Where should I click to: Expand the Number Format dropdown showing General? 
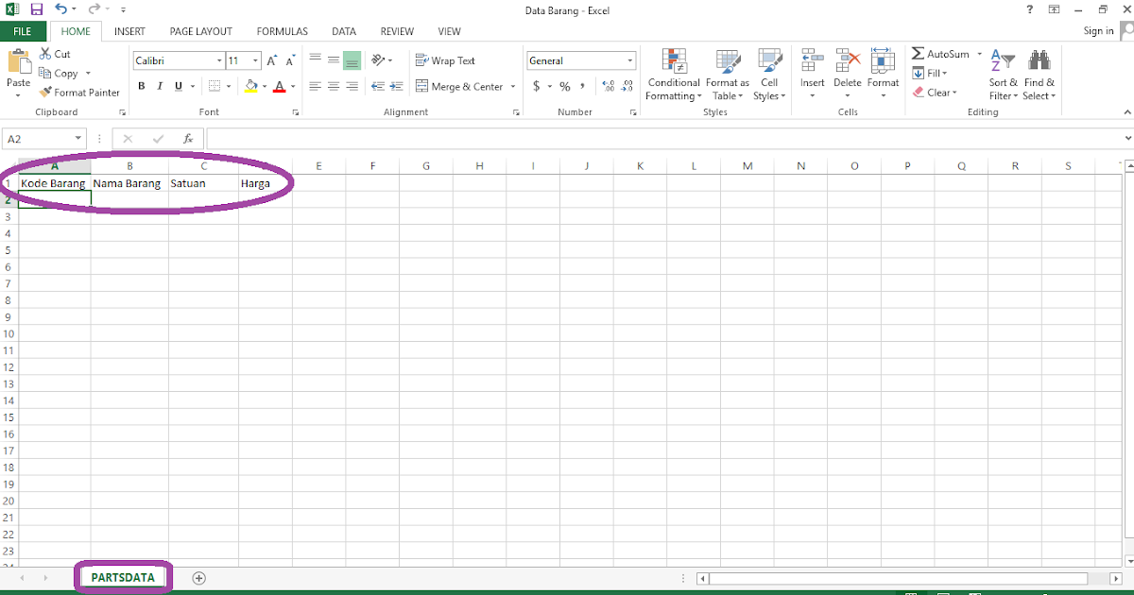tap(629, 59)
